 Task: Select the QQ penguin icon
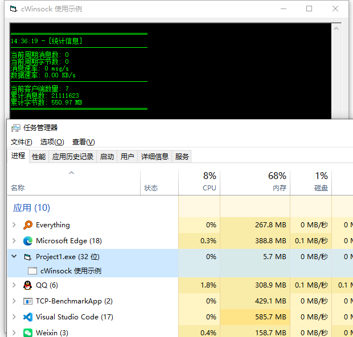tap(28, 285)
